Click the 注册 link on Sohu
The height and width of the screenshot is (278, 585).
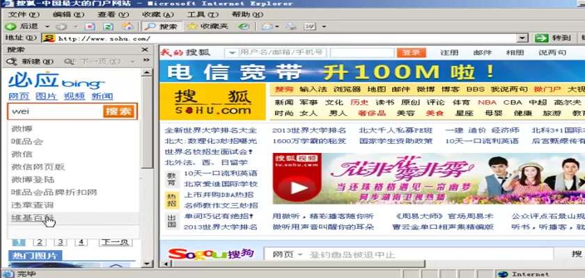tap(449, 53)
